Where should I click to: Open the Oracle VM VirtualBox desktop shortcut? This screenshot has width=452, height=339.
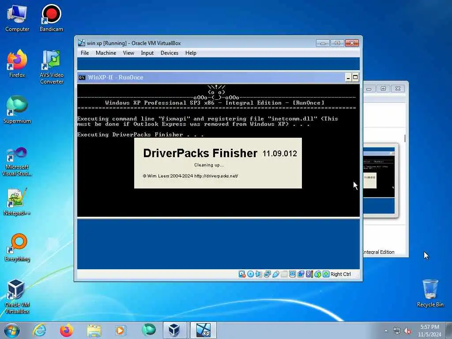coord(17,297)
